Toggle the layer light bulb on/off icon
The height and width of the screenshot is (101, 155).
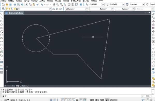(7, 9)
